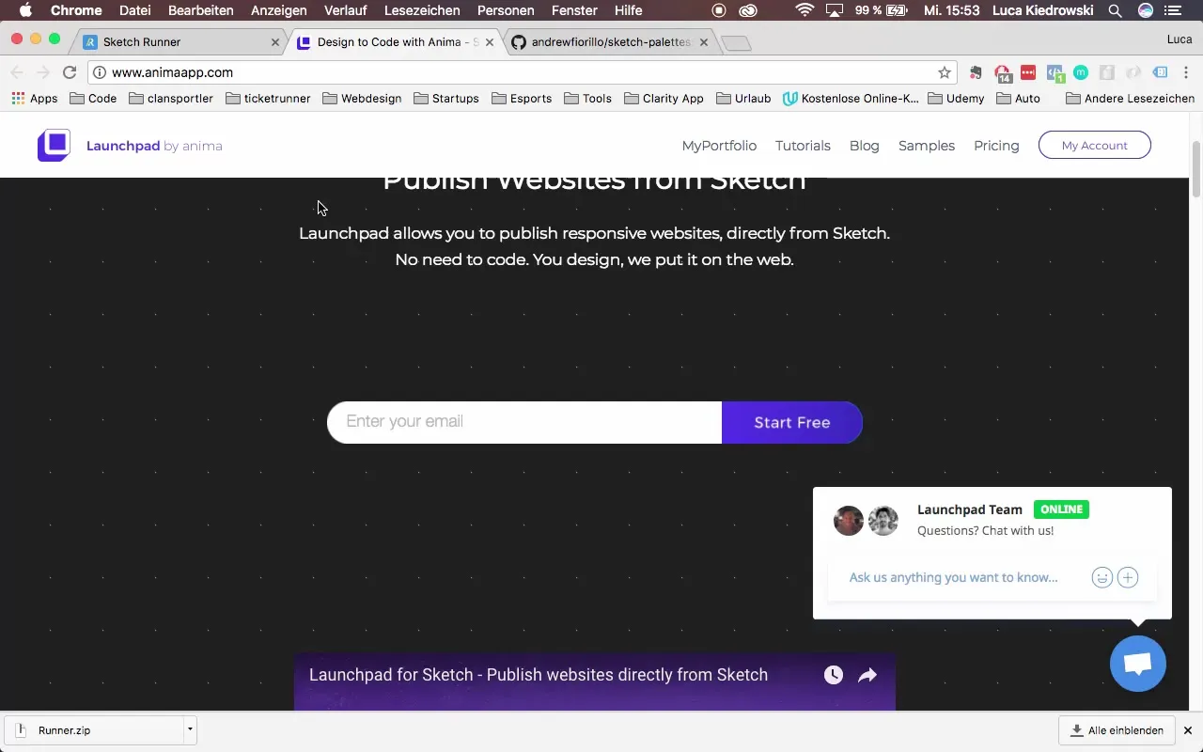The width and height of the screenshot is (1203, 752).
Task: Open the Andere Lesezeichen folder
Action: [x=1130, y=98]
